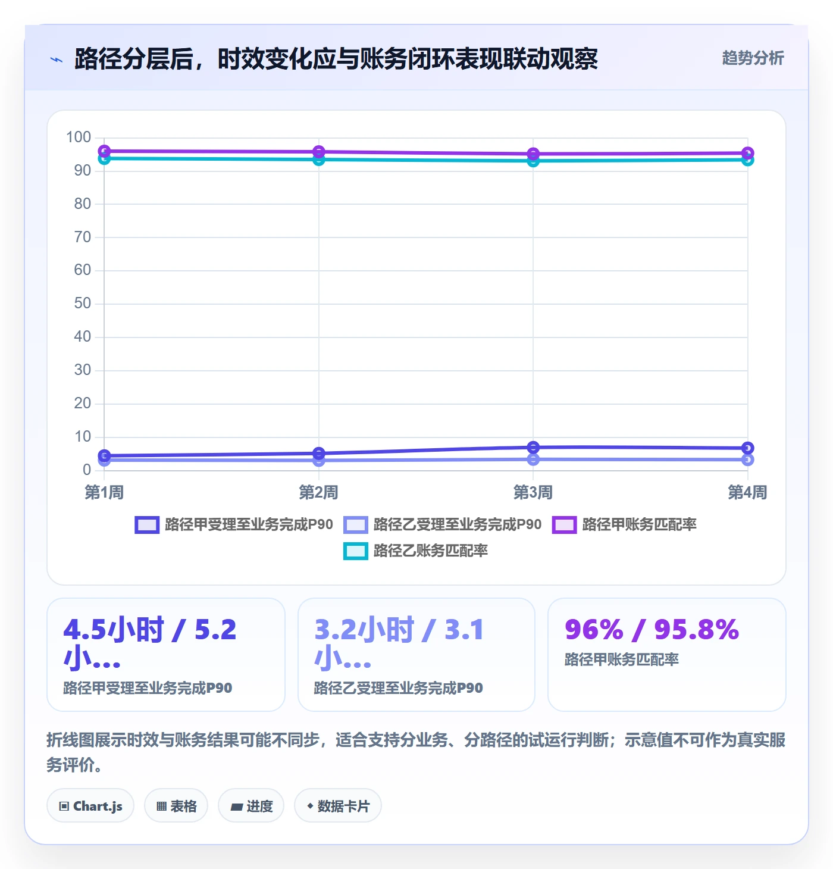Click the 路径甲受理至业务完成P90 card caption

(x=148, y=689)
